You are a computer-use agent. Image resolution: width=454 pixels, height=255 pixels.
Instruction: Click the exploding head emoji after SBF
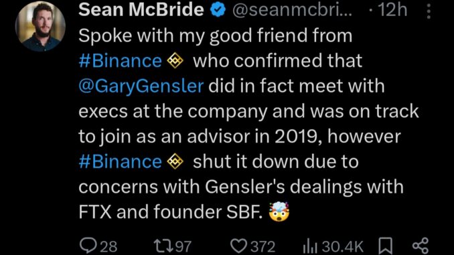(x=279, y=211)
